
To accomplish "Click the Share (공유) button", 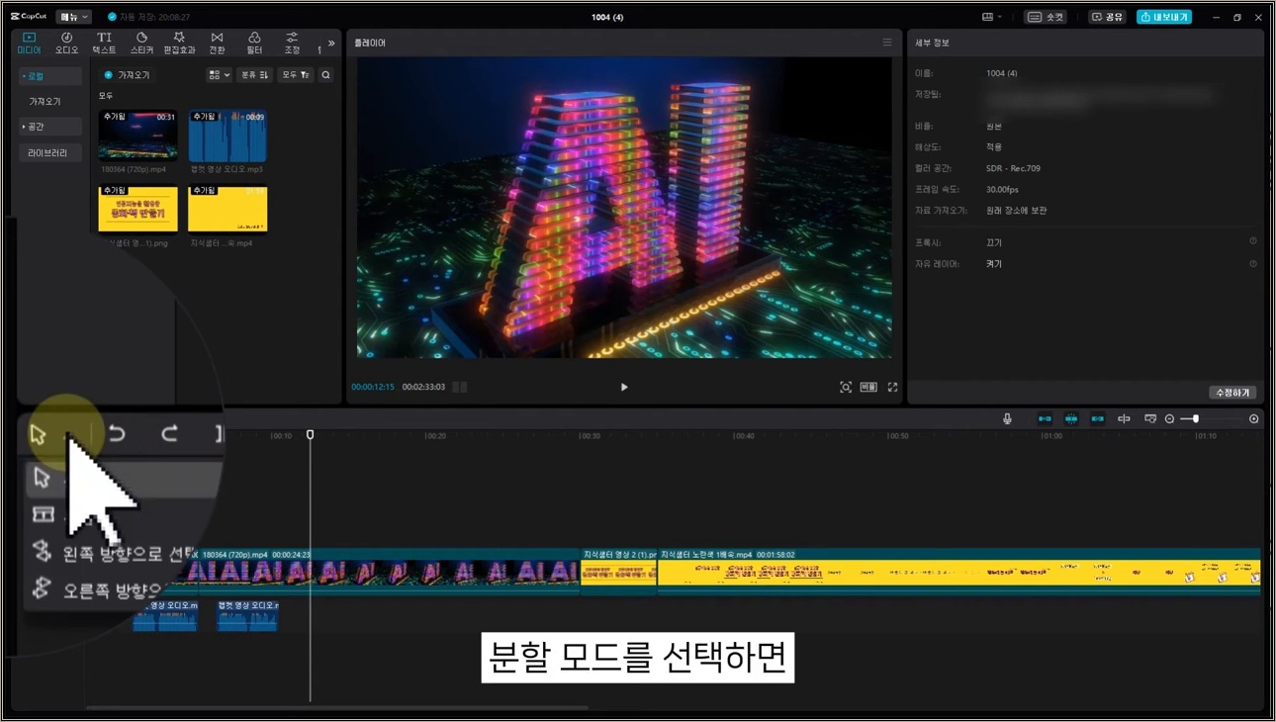I will tap(1107, 17).
